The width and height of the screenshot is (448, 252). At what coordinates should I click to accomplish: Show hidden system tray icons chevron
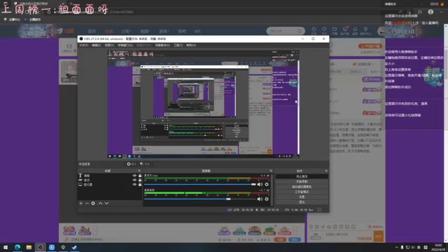click(x=396, y=248)
